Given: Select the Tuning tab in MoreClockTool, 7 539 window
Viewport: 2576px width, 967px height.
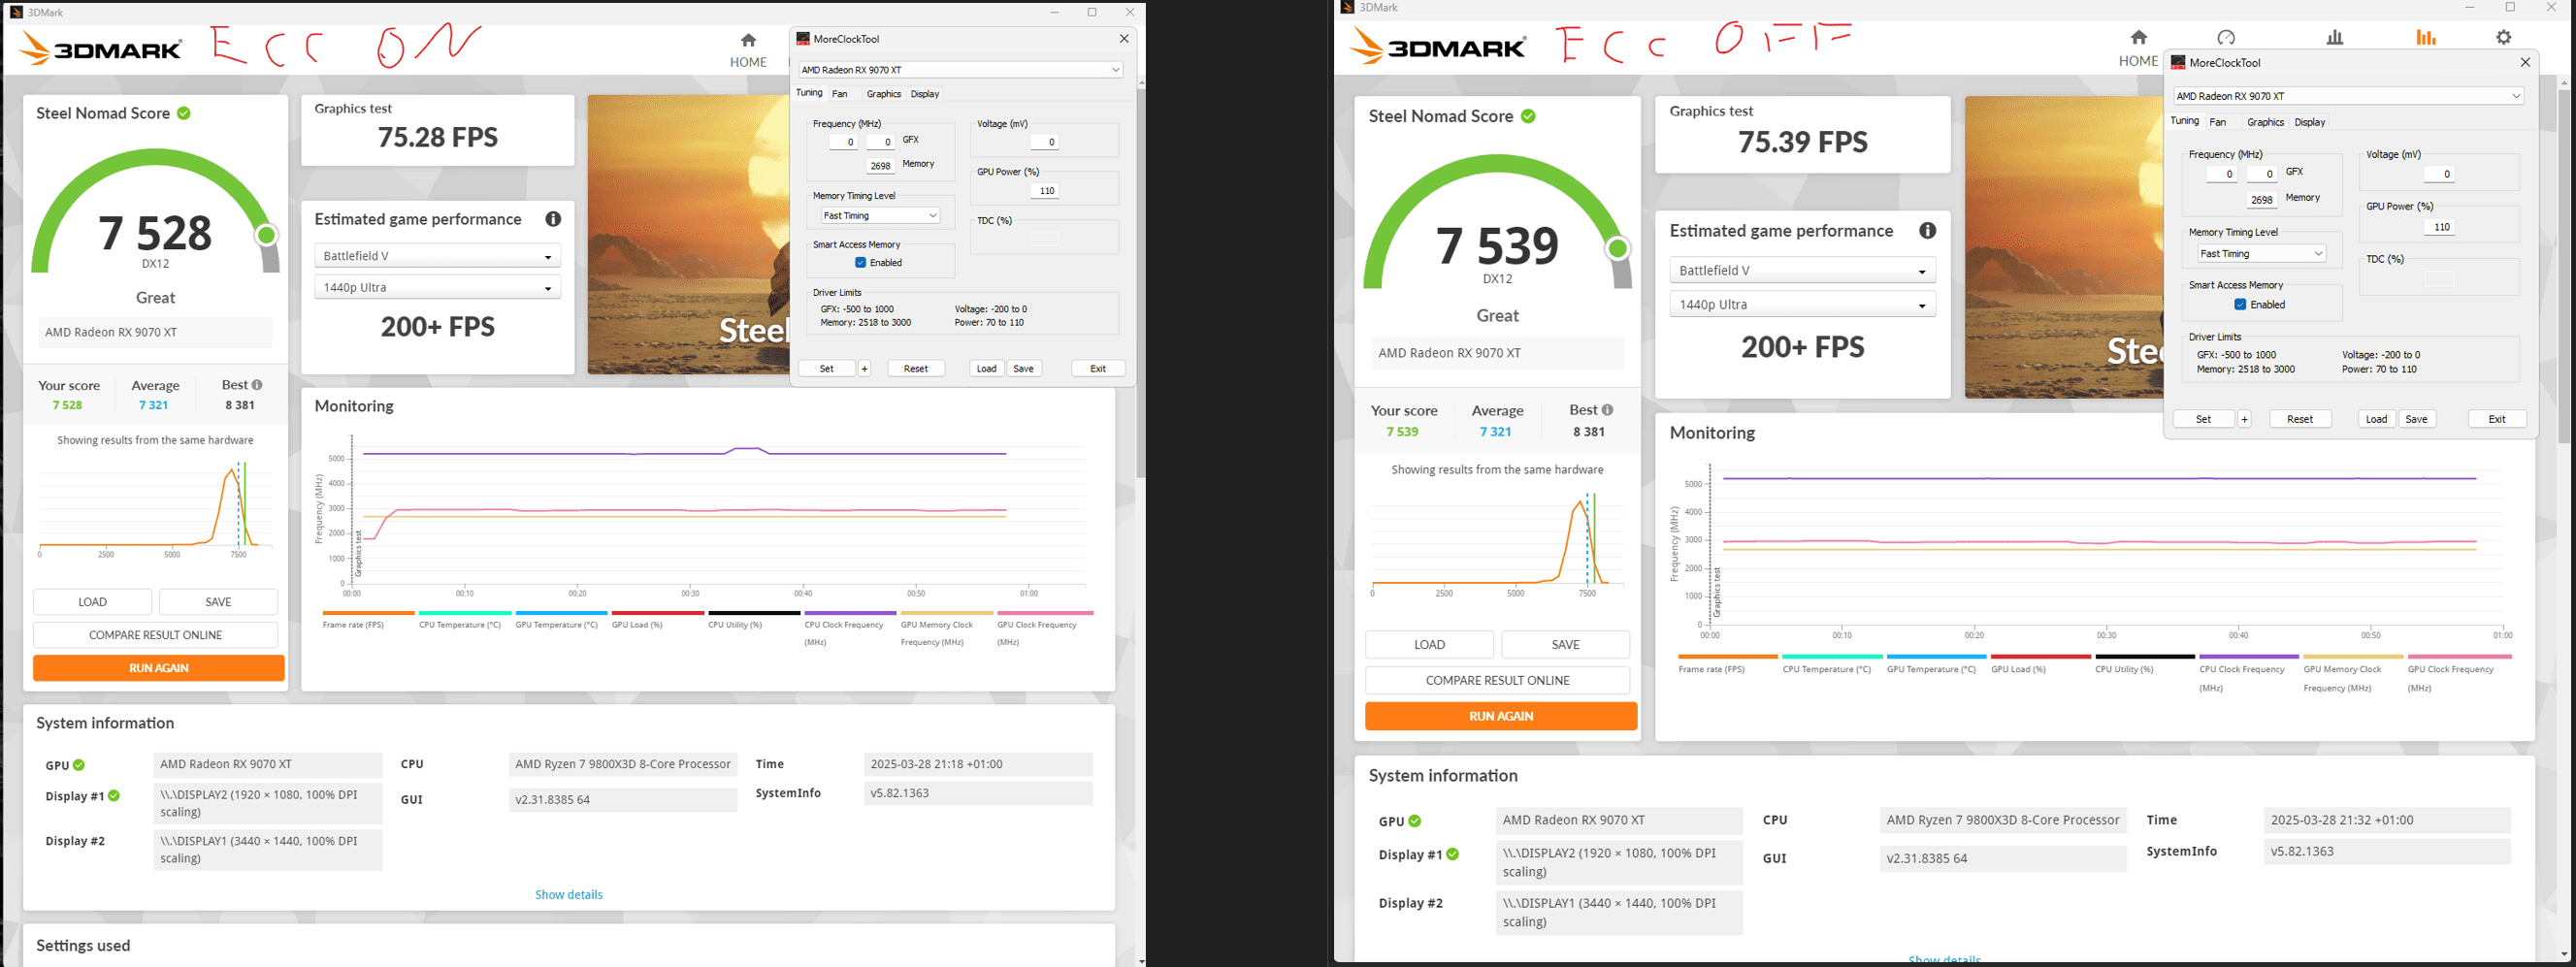Looking at the screenshot, I should coord(2184,121).
